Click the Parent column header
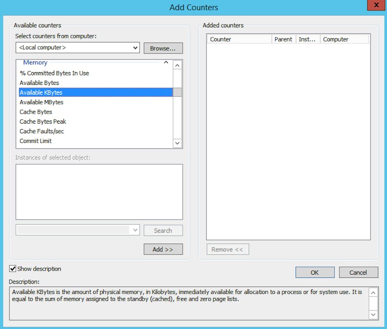 tap(283, 39)
